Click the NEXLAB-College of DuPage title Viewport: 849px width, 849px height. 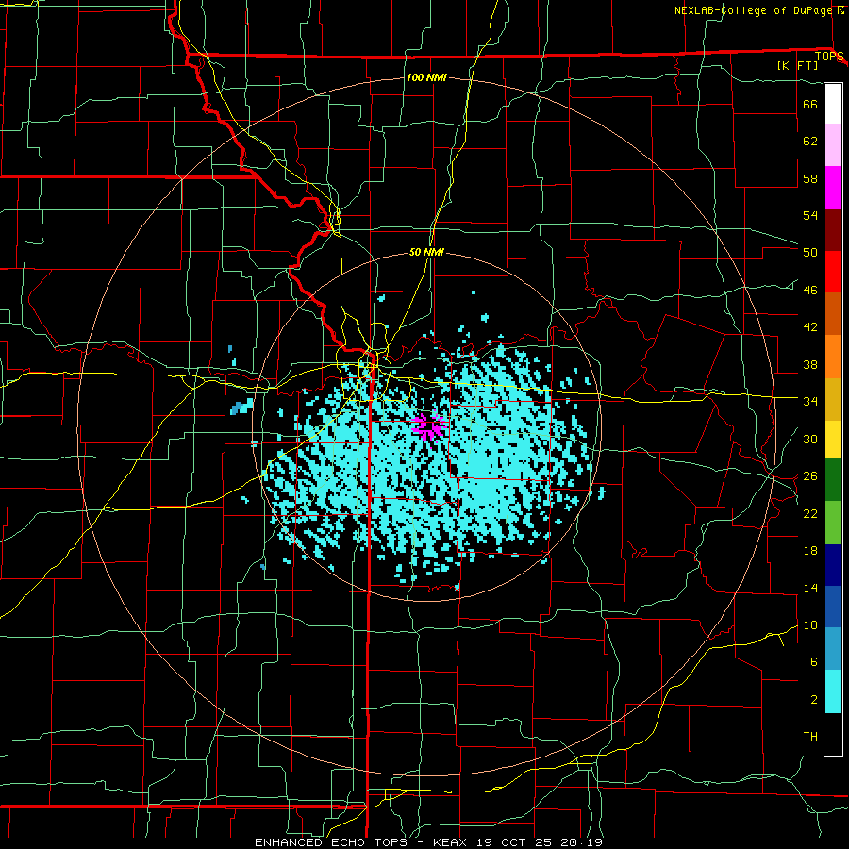(x=754, y=10)
